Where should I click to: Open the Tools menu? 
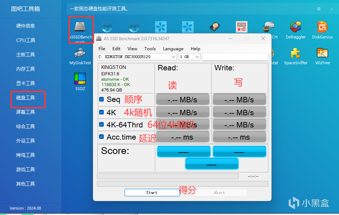point(150,48)
